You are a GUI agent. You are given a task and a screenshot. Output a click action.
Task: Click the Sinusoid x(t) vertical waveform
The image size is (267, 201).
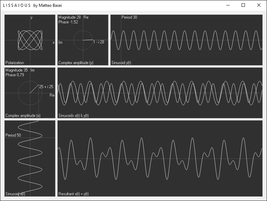click(x=30, y=159)
